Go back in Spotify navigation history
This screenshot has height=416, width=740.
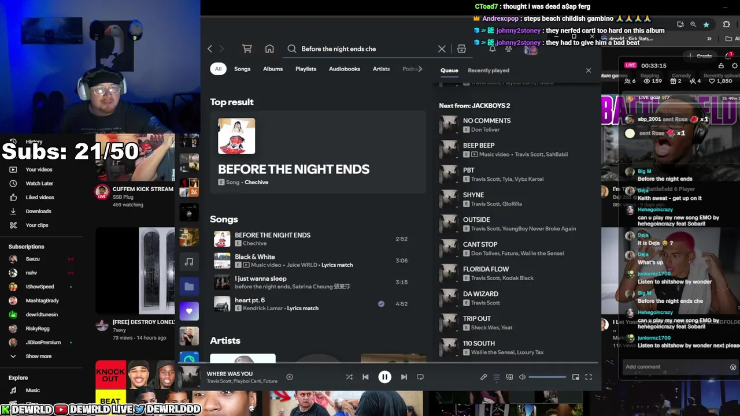[x=210, y=49]
